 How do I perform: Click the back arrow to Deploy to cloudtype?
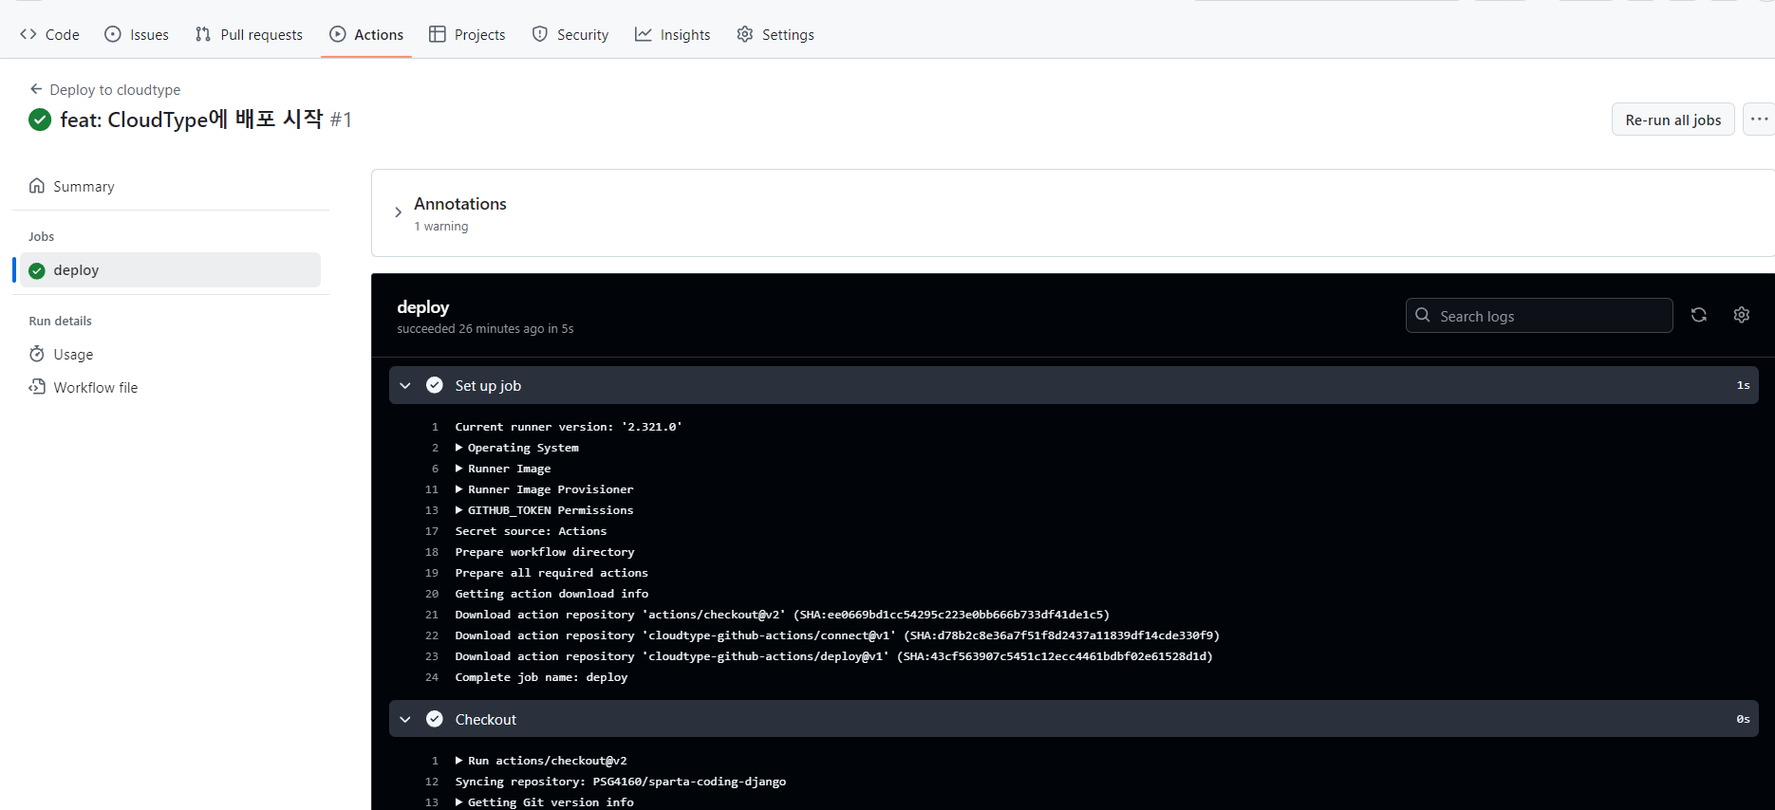(x=36, y=89)
